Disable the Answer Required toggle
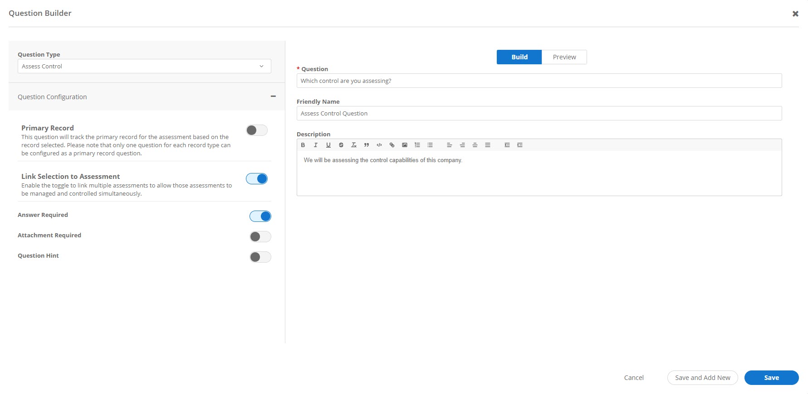This screenshot has height=394, width=808. point(260,216)
